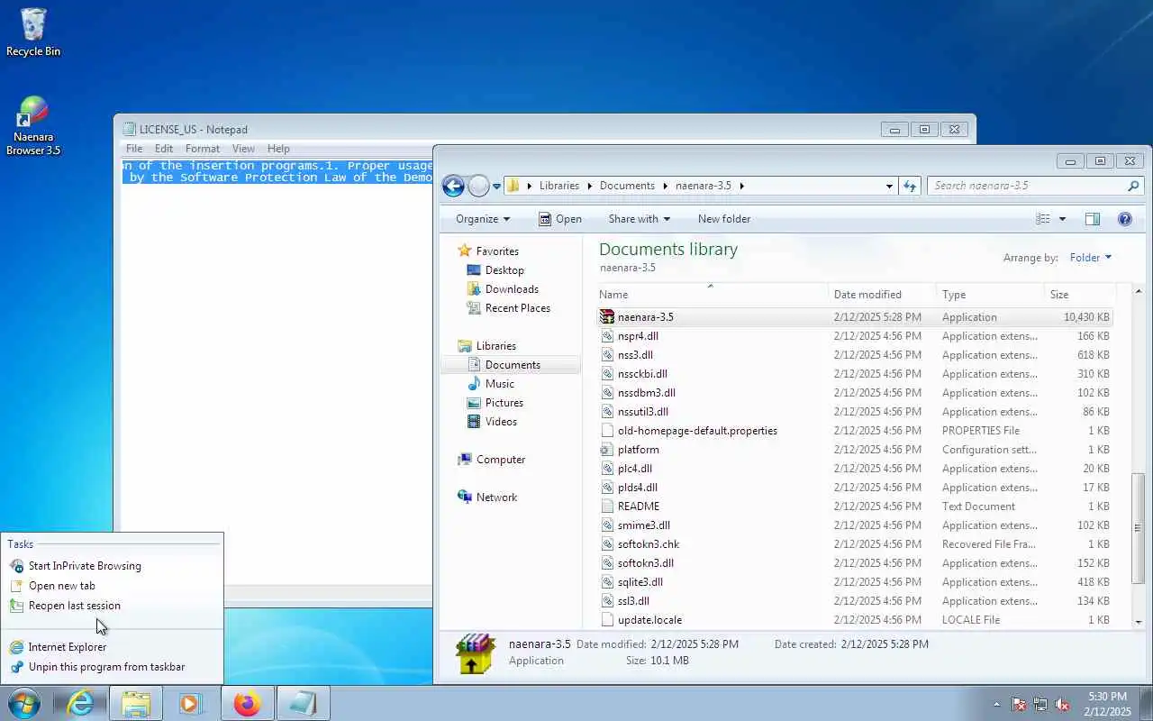Click scrollbar down arrow in file list
Screen dimensions: 1153x721
click(1139, 622)
